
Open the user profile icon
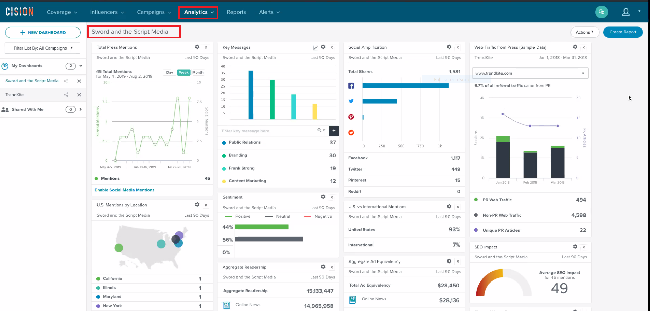click(x=626, y=12)
